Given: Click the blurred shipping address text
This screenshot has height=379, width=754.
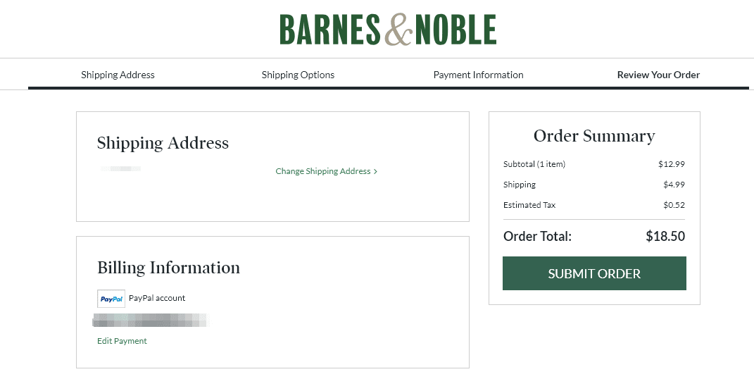Looking at the screenshot, I should (120, 169).
